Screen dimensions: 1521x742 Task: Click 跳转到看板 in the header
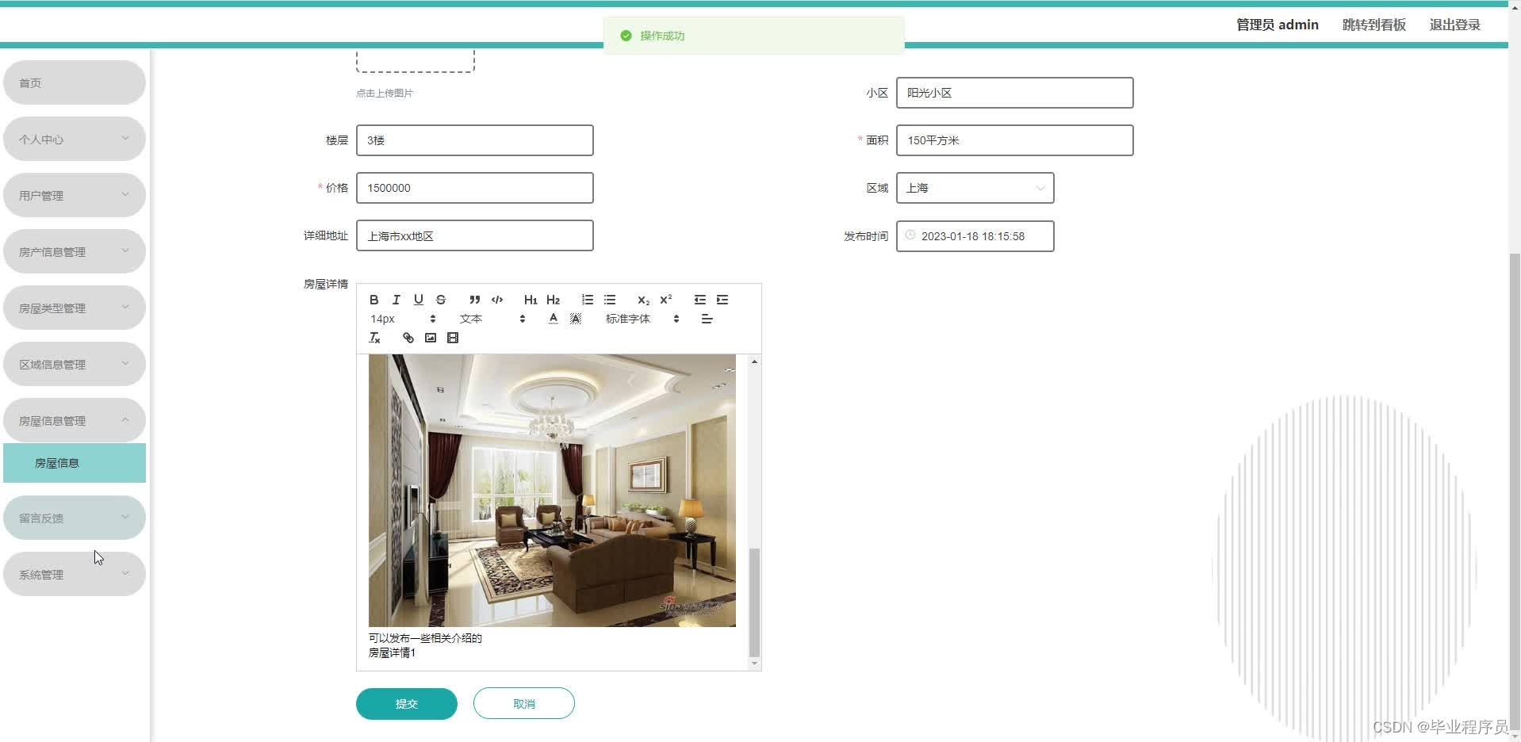(x=1373, y=25)
